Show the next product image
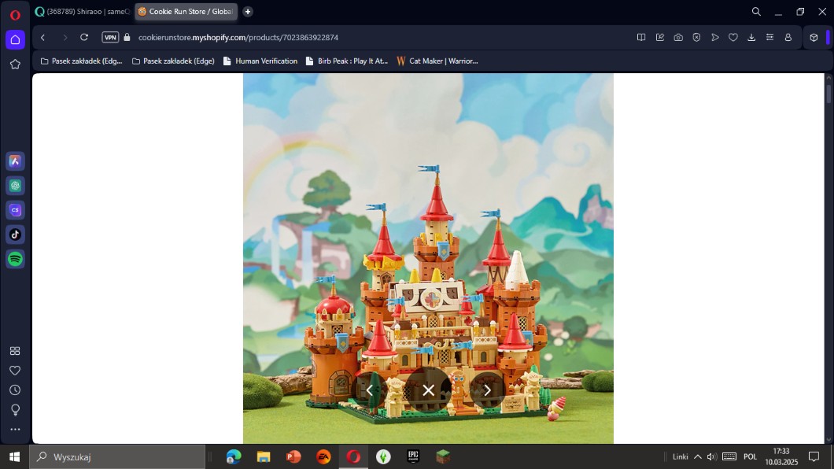834x469 pixels. coord(487,390)
